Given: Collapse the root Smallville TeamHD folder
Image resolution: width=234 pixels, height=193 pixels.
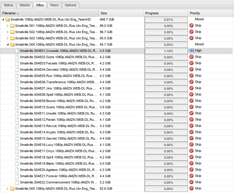Looking at the screenshot, I should pyautogui.click(x=3, y=19).
